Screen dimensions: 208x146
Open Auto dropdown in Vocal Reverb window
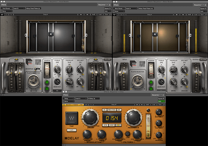pos(108,11)
